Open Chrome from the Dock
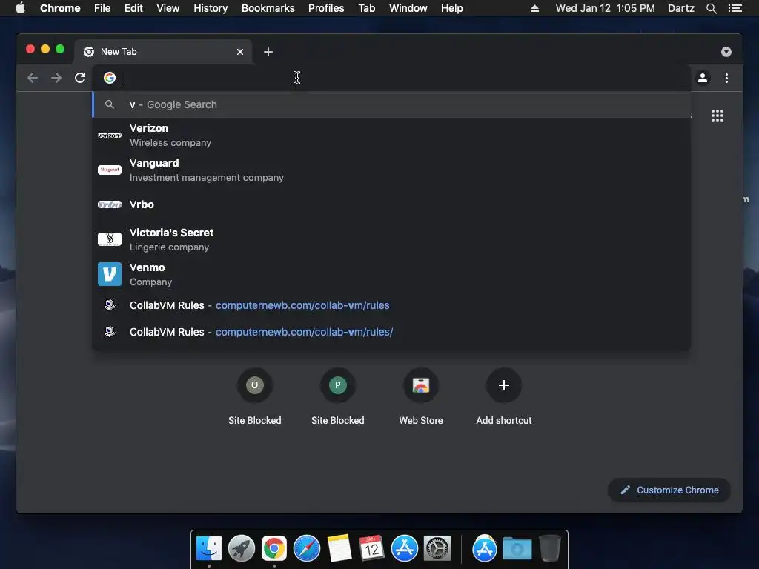This screenshot has width=759, height=569. click(274, 549)
